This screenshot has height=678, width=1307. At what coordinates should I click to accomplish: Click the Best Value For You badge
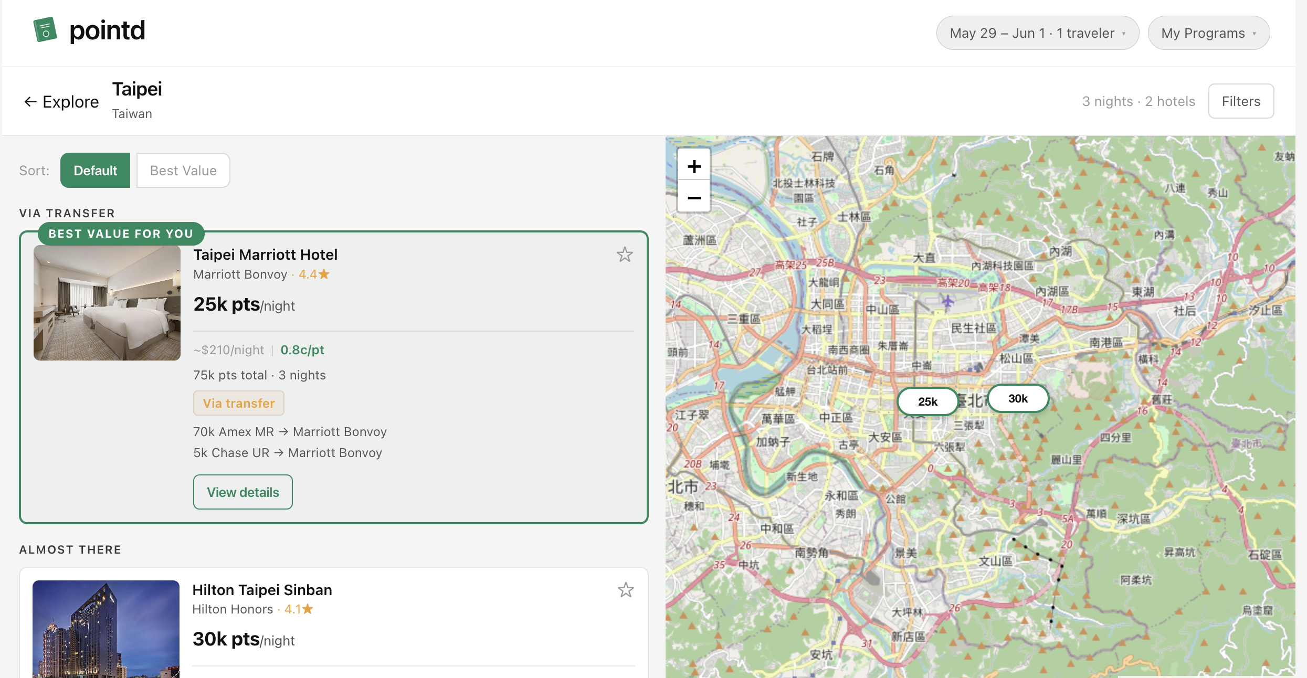[121, 234]
